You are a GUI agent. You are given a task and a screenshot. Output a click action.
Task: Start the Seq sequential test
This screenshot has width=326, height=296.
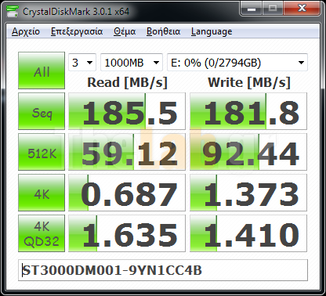(x=42, y=111)
